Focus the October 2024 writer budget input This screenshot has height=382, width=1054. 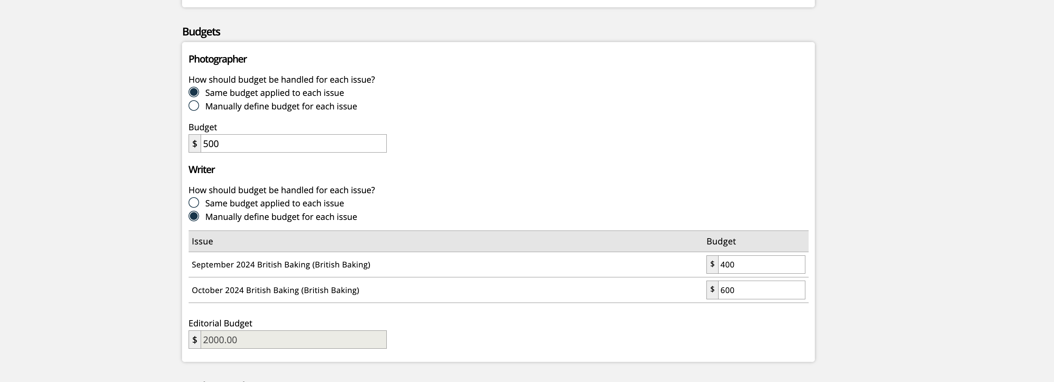pyautogui.click(x=761, y=290)
